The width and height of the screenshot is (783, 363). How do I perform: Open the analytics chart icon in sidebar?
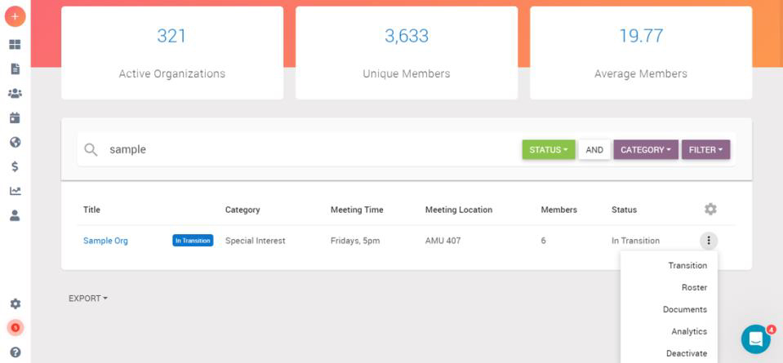[15, 191]
